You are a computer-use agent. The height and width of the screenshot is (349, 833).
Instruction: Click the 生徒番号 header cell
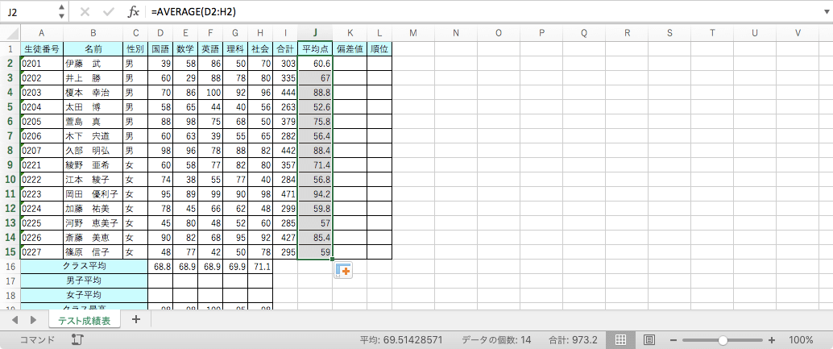click(x=41, y=49)
